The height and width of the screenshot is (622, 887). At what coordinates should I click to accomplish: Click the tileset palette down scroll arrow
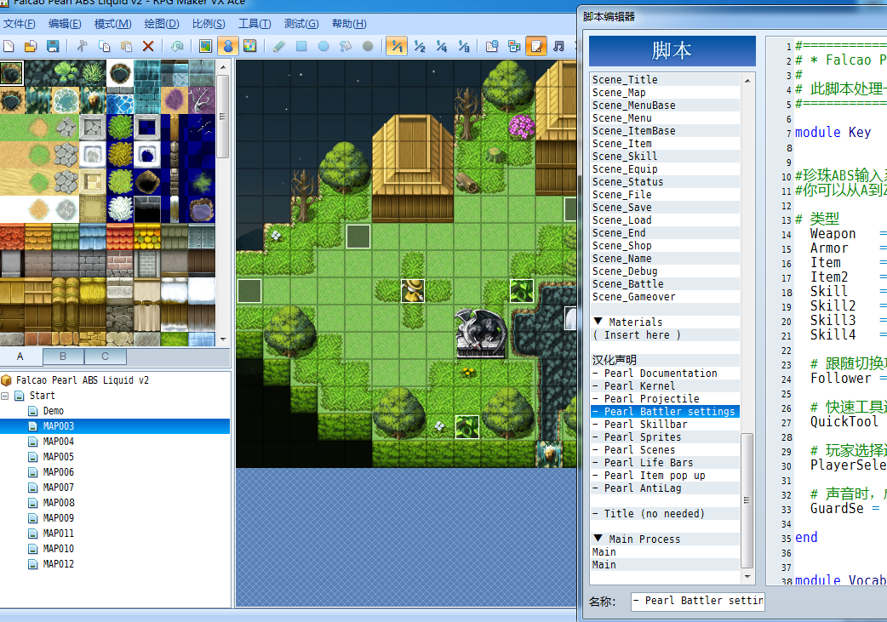pos(223,340)
